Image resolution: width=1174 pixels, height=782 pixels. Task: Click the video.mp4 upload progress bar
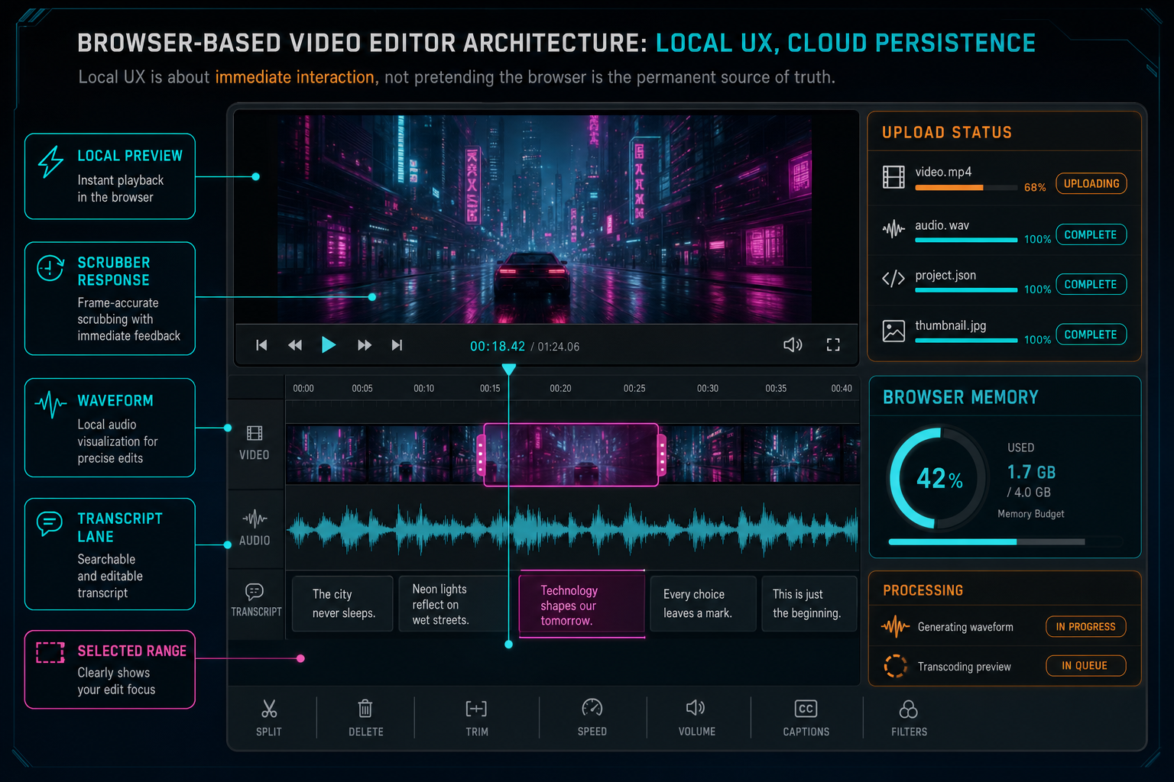pos(966,187)
